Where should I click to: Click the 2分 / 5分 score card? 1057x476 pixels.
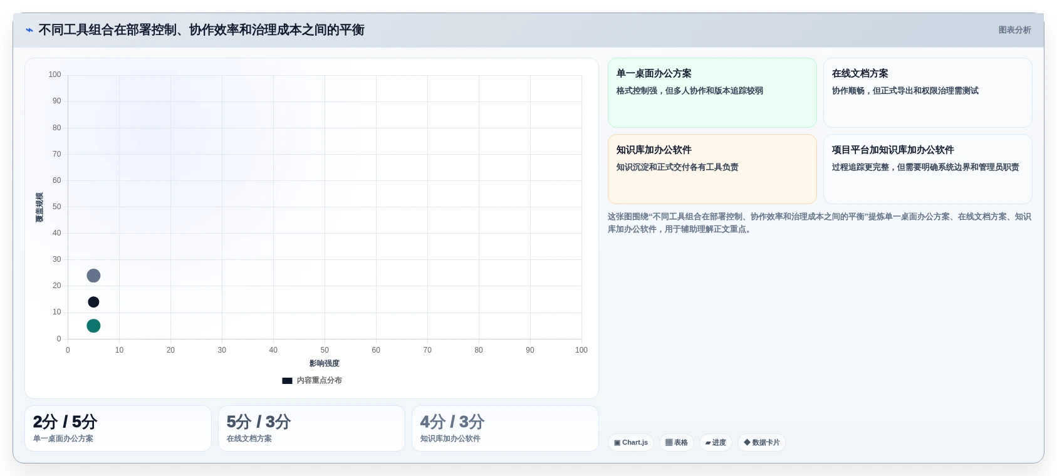[118, 428]
